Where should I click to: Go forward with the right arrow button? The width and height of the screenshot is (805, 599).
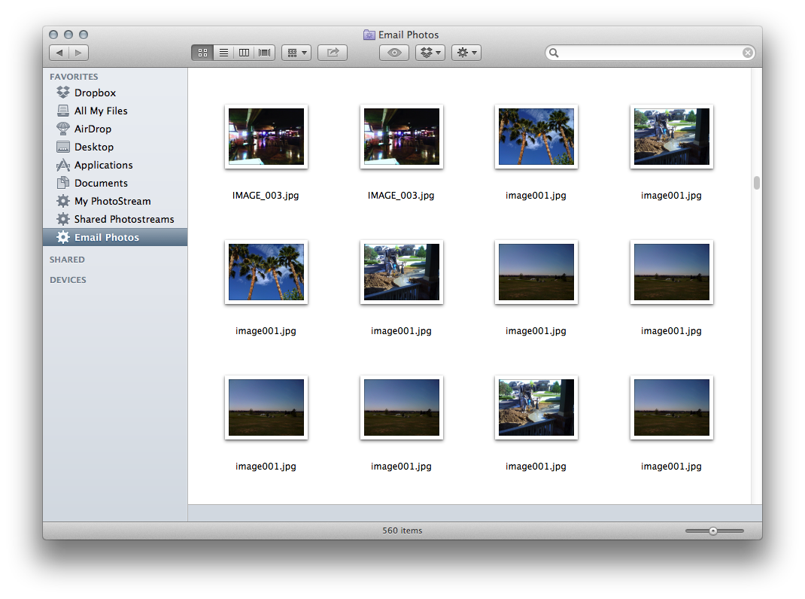(x=78, y=53)
